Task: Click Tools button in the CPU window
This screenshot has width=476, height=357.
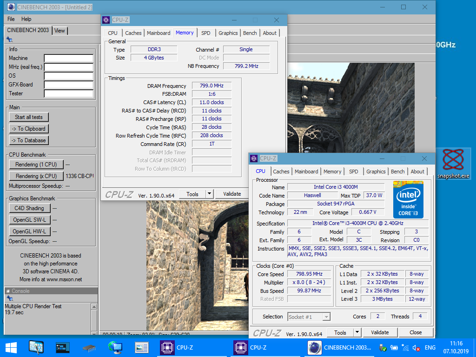Action: 340,333
